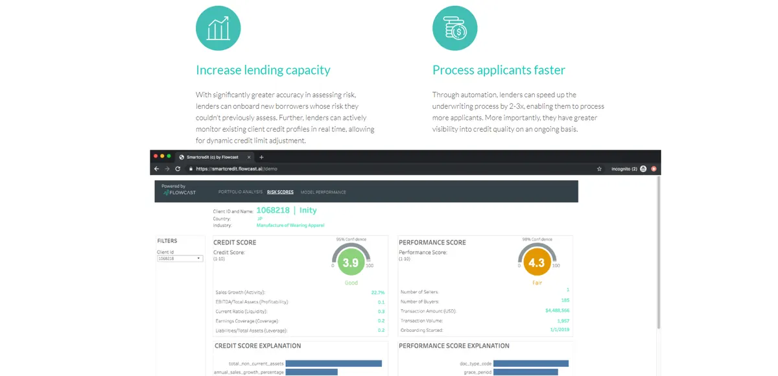
Task: Click the Fair performance rating label
Action: (536, 283)
